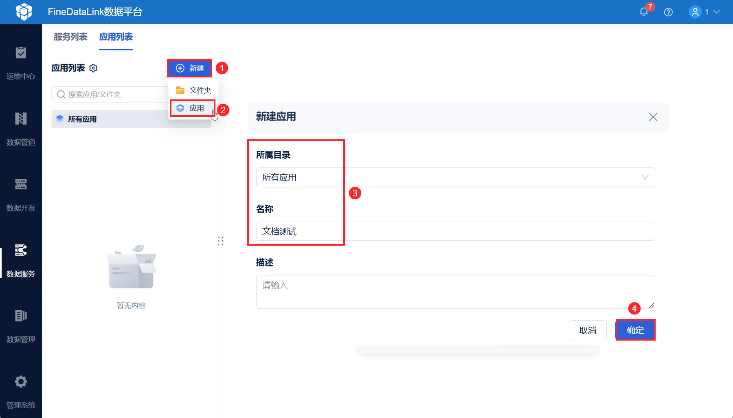The height and width of the screenshot is (418, 733).
Task: Click the 取消 button
Action: coord(588,330)
